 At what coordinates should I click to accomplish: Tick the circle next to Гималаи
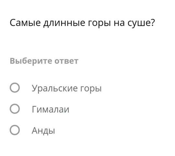pos(15,109)
